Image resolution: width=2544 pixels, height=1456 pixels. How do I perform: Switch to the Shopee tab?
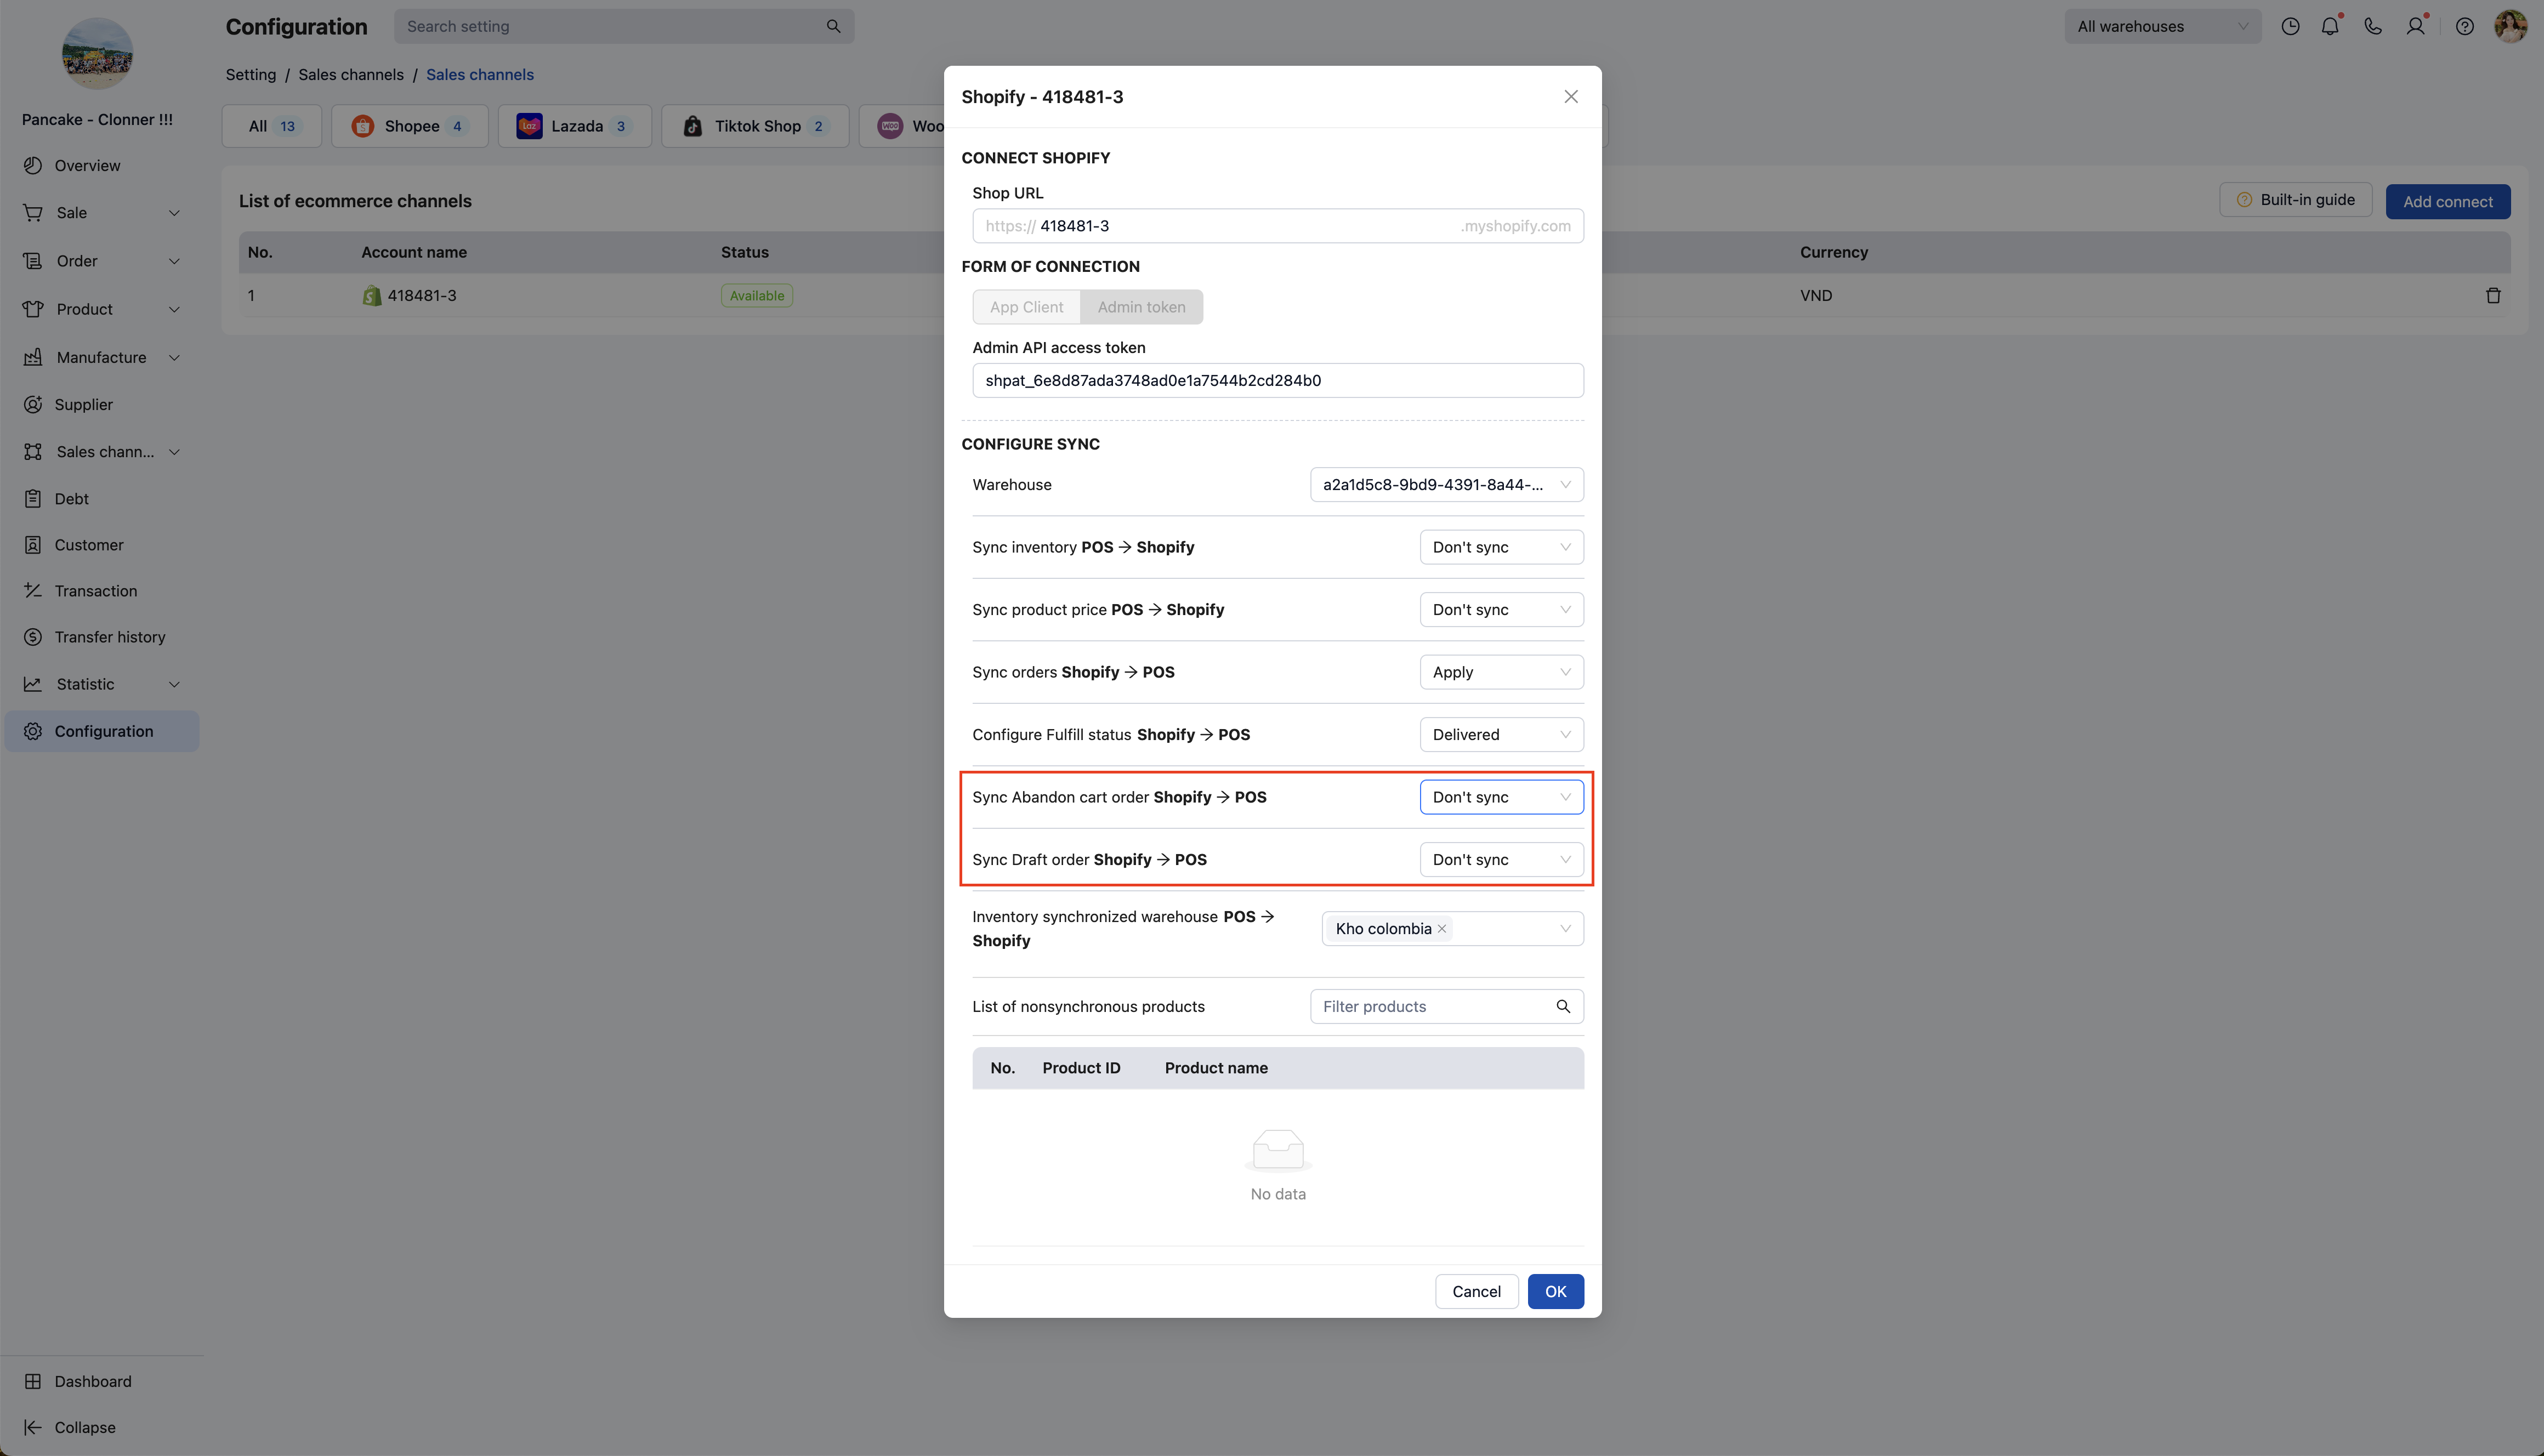click(410, 126)
